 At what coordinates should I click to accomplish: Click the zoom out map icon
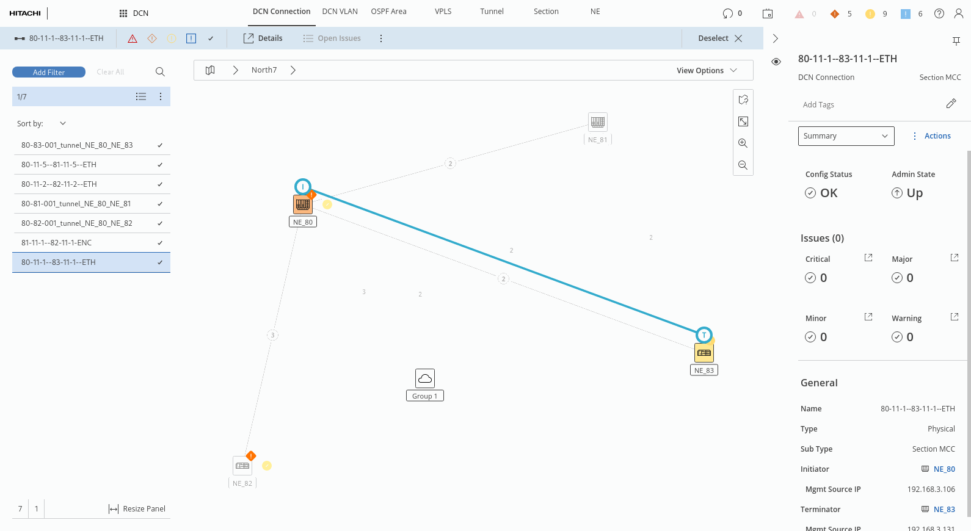[x=743, y=165]
